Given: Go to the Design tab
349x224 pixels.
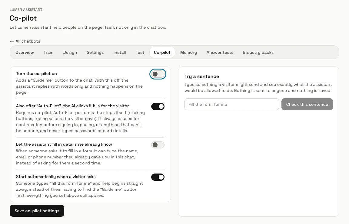Looking at the screenshot, I should [x=70, y=52].
